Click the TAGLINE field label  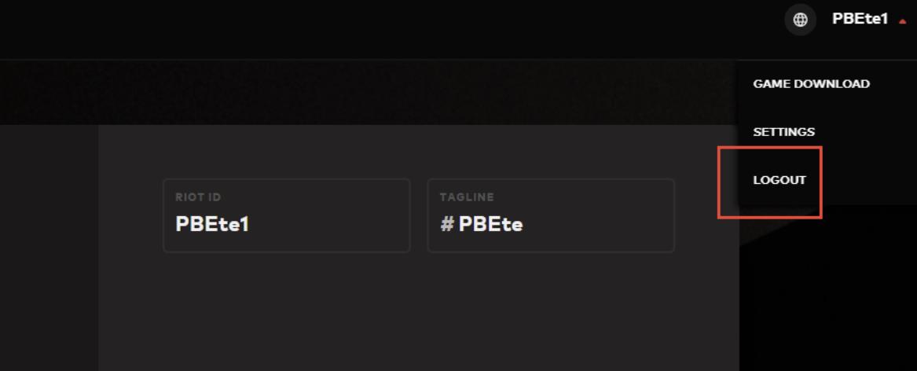pyautogui.click(x=467, y=197)
